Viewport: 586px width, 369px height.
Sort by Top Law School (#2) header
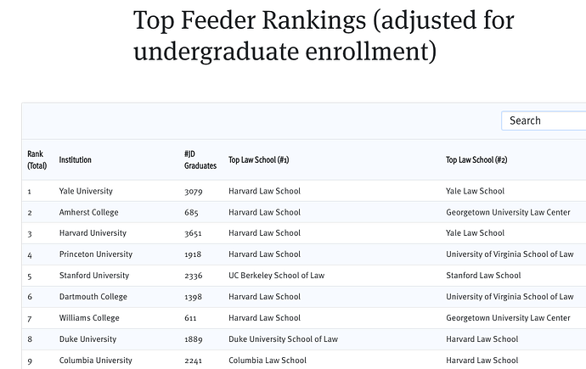click(x=476, y=160)
